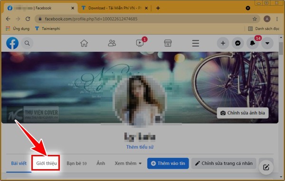Go to the Facebook Home icon
Viewport: 285px width, 181px height.
84,43
